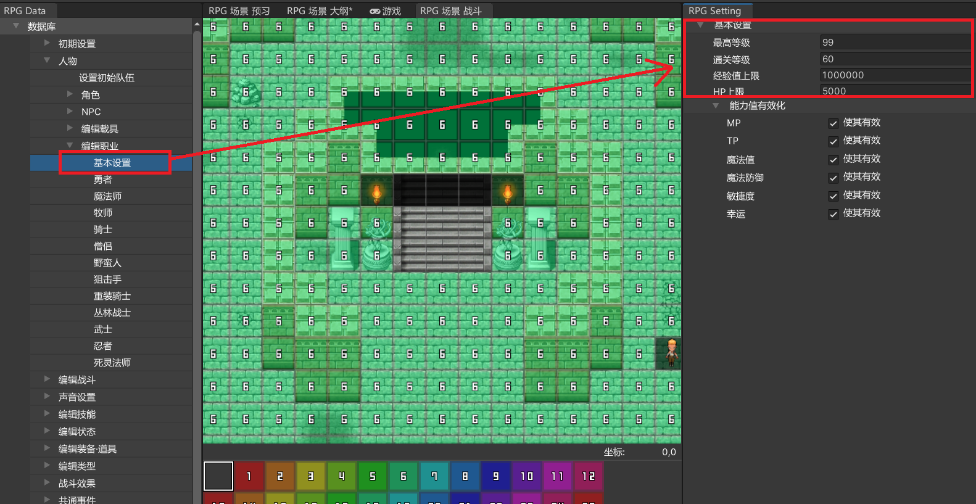Expand the 初期设置 tree node
The image size is (976, 504).
click(47, 43)
